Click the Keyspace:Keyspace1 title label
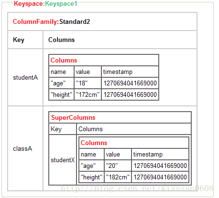Image resolution: width=219 pixels, height=198 pixels. coord(45,3)
